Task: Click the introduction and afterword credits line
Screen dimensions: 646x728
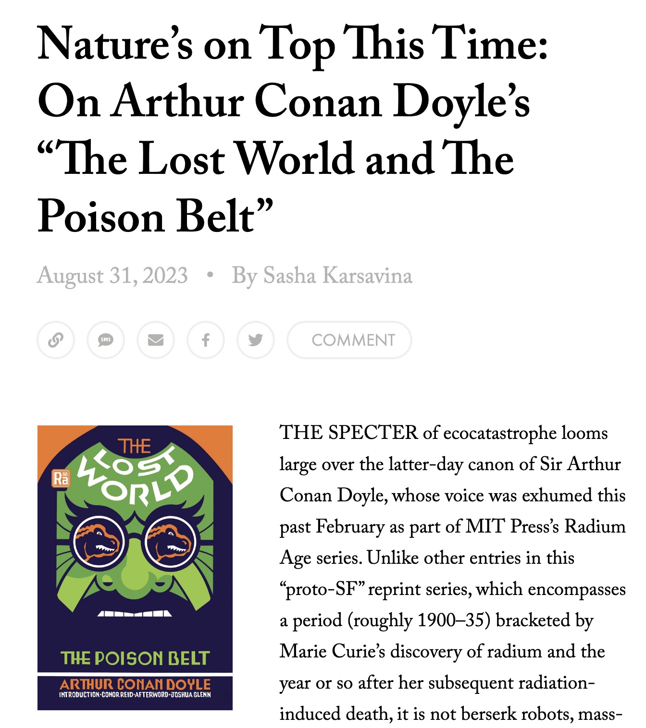Action: (135, 694)
